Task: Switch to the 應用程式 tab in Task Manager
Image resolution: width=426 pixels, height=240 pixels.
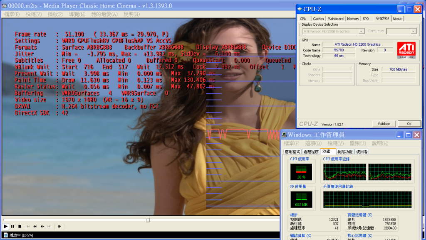Action: coord(292,152)
